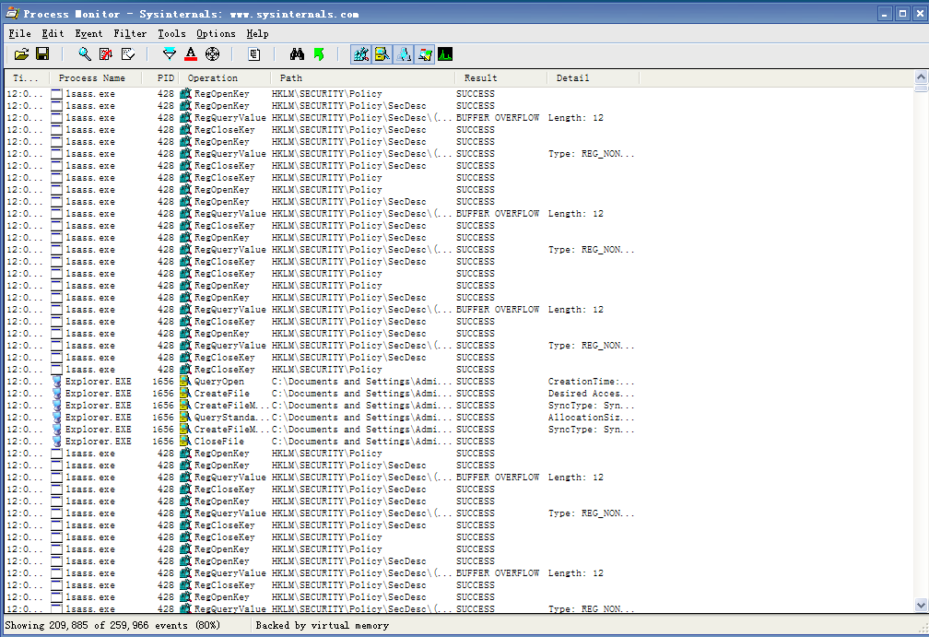This screenshot has height=637, width=929.
Task: Open the Tools menu
Action: tap(171, 34)
